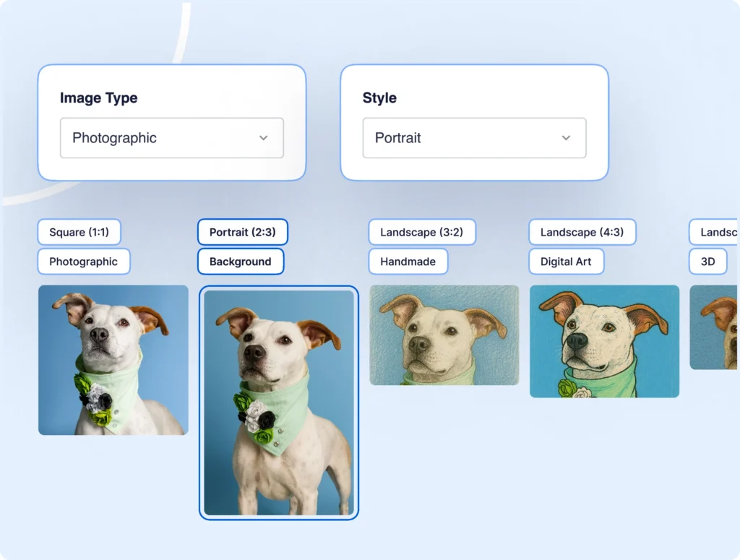Click the digital art dog illustration

pyautogui.click(x=604, y=341)
